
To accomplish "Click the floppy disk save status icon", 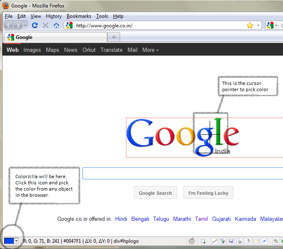I will (231, 241).
